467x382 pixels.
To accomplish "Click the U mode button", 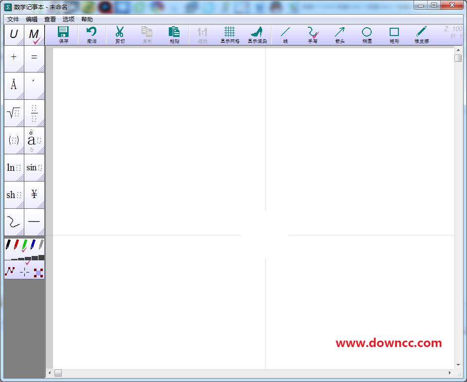I will point(14,35).
